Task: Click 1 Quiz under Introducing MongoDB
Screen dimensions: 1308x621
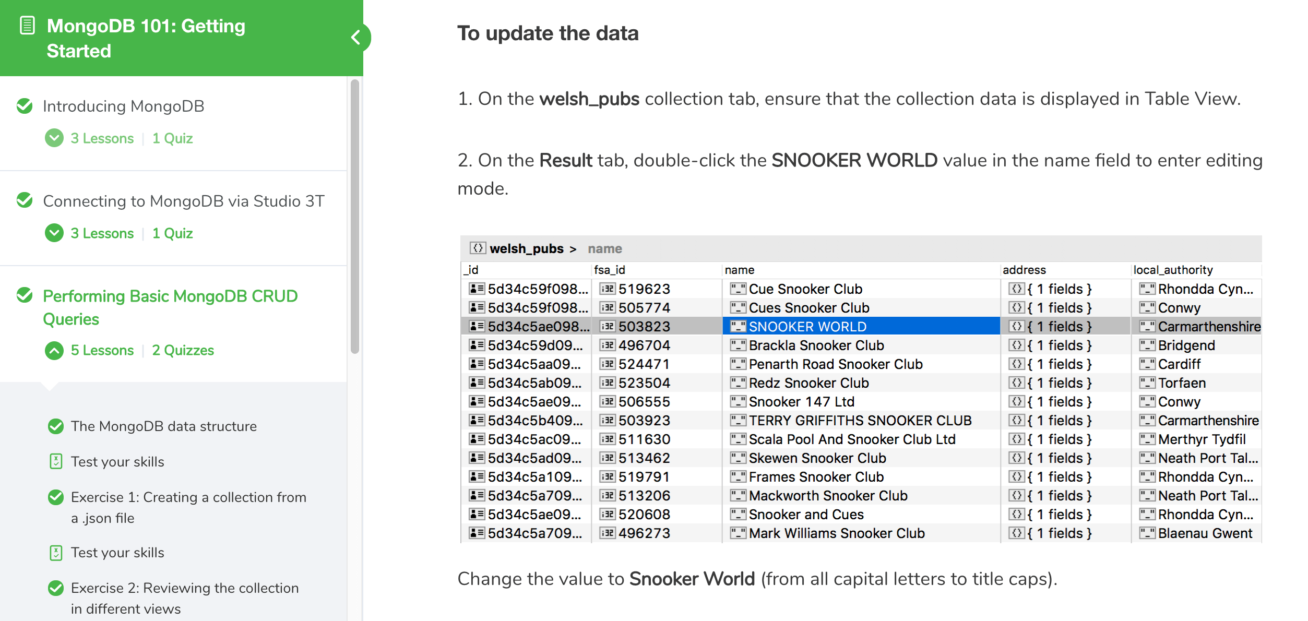Action: 172,138
